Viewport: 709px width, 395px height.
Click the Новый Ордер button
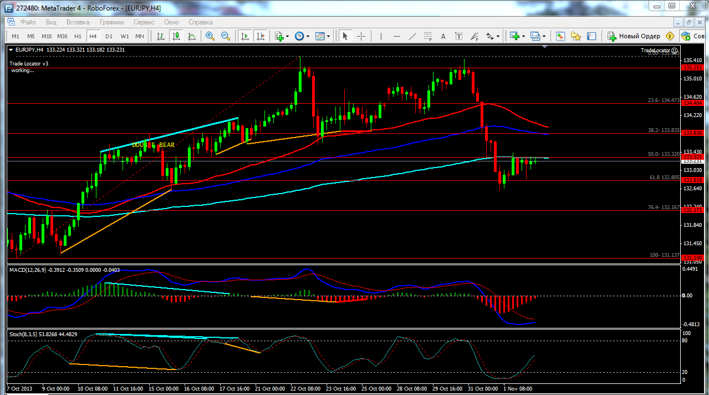(633, 36)
